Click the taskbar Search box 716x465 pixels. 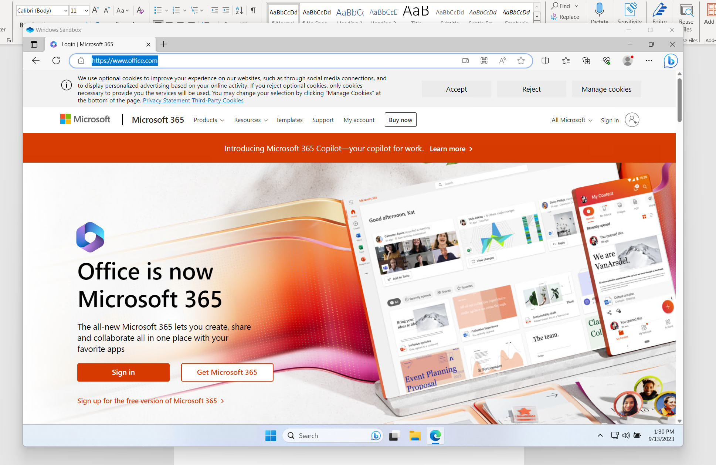[x=333, y=436]
